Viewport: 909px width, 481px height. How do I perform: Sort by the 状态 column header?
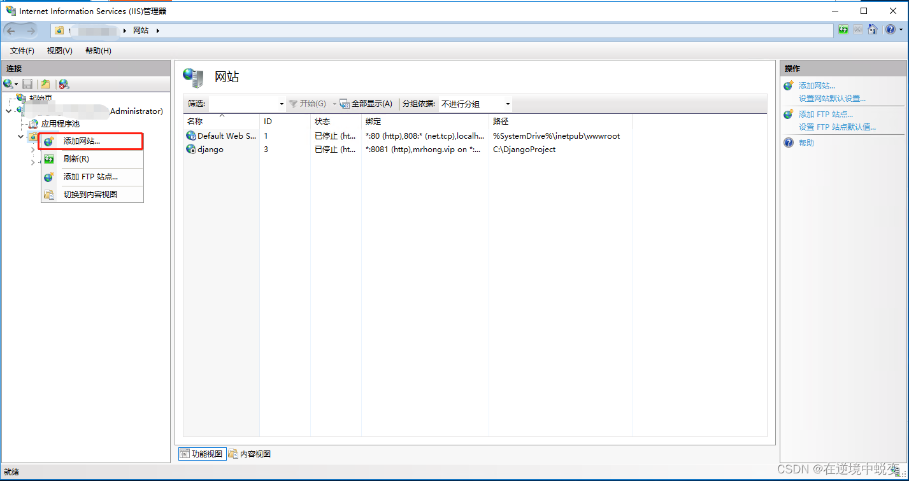[336, 121]
